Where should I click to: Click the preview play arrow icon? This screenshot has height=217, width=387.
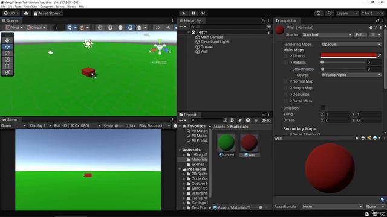[357, 138]
